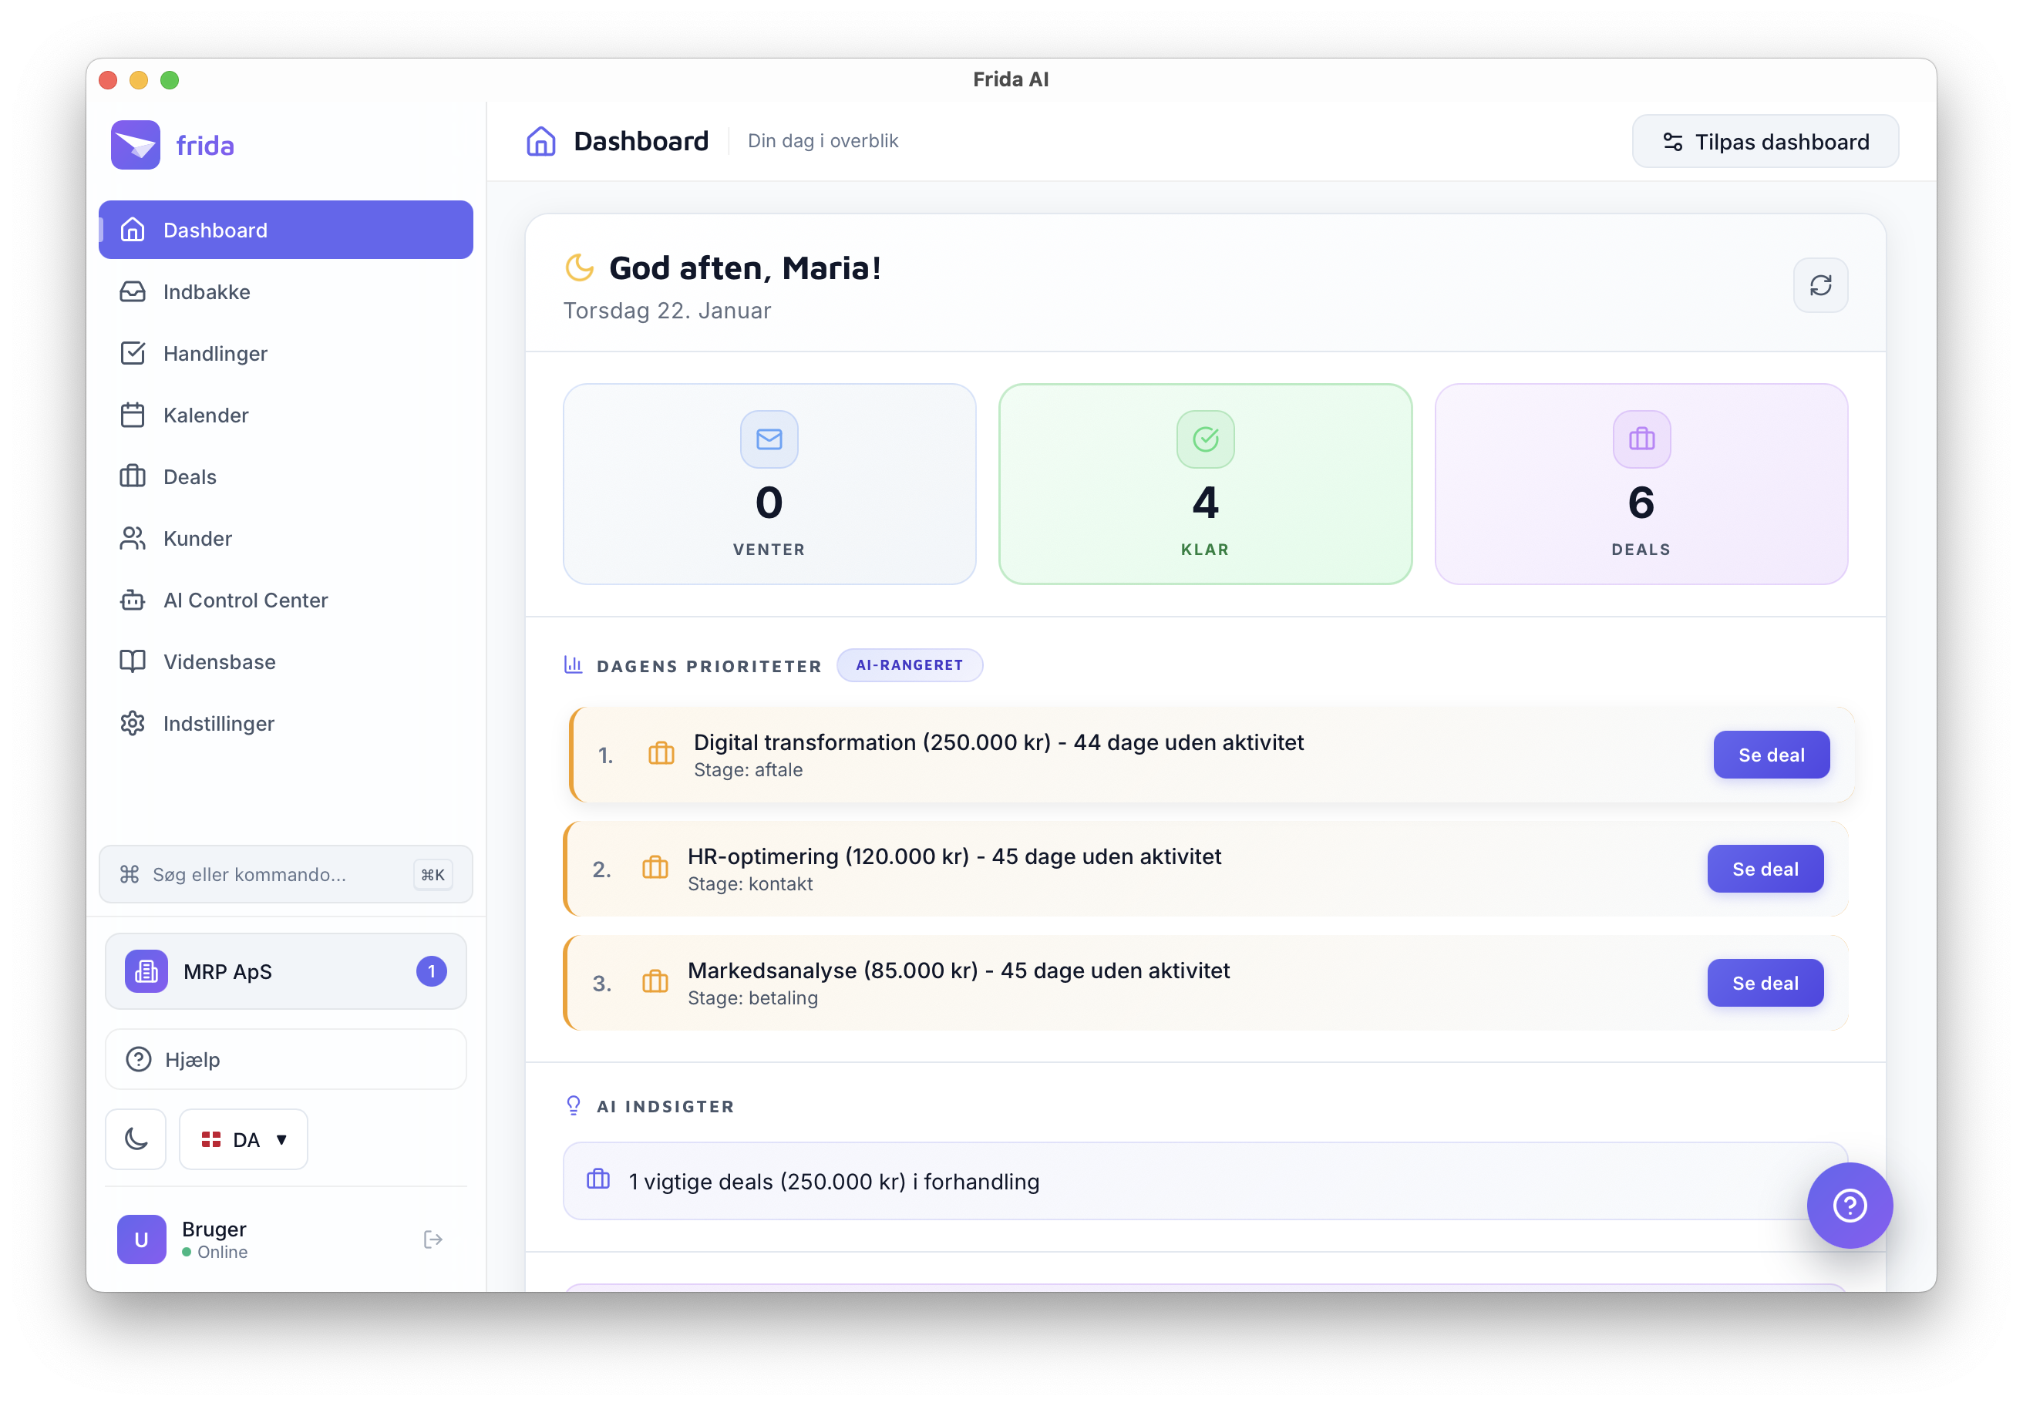Image resolution: width=2023 pixels, height=1406 pixels.
Task: Click the logout icon next to Bruger
Action: [x=433, y=1239]
